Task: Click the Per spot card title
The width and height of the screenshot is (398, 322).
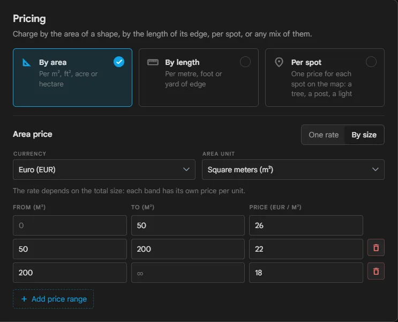Action: [306, 62]
